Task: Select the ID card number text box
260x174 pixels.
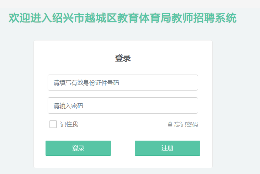Action: click(x=123, y=83)
